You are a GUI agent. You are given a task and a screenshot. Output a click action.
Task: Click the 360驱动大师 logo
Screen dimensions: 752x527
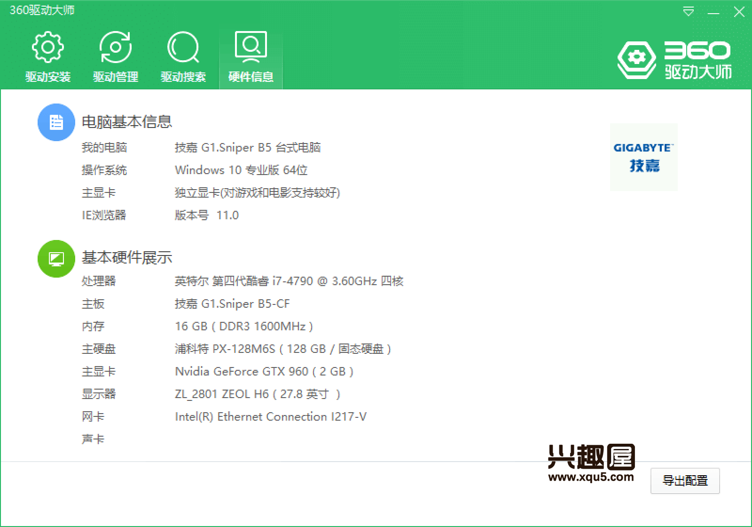pyautogui.click(x=674, y=60)
